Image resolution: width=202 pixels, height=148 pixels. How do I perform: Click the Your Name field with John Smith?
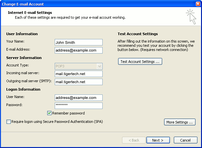(79, 42)
